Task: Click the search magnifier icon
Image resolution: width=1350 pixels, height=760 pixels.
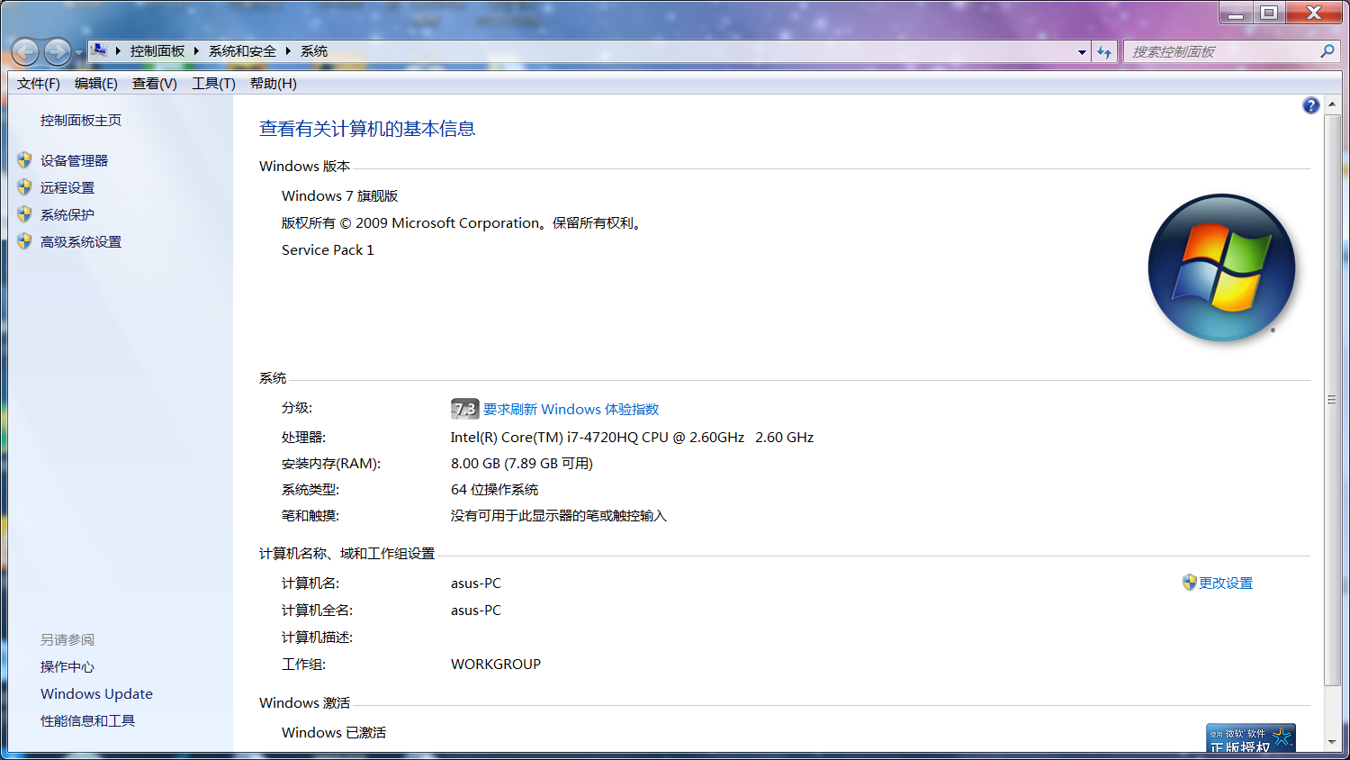Action: click(1327, 51)
